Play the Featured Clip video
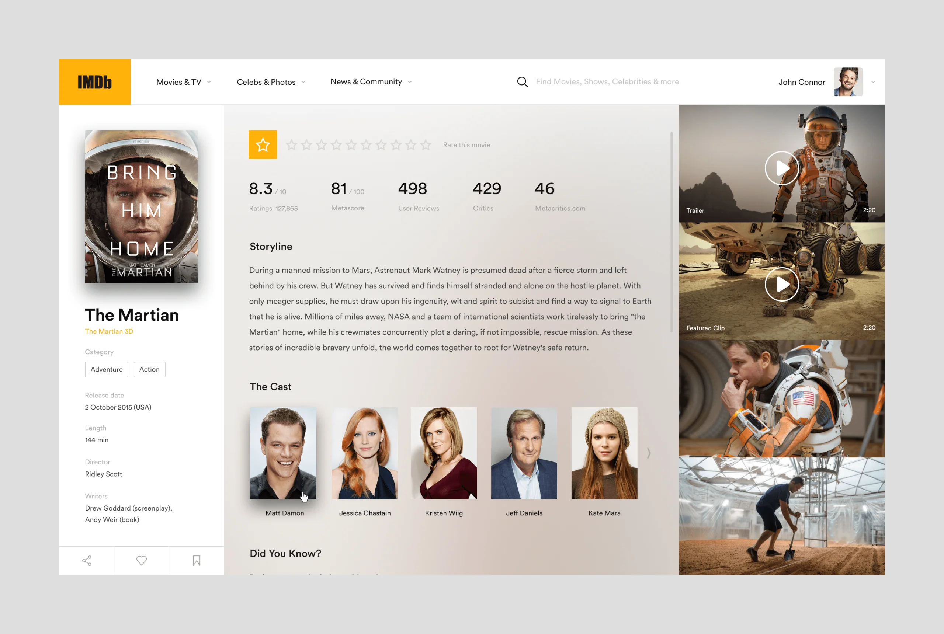The image size is (944, 634). click(x=781, y=284)
